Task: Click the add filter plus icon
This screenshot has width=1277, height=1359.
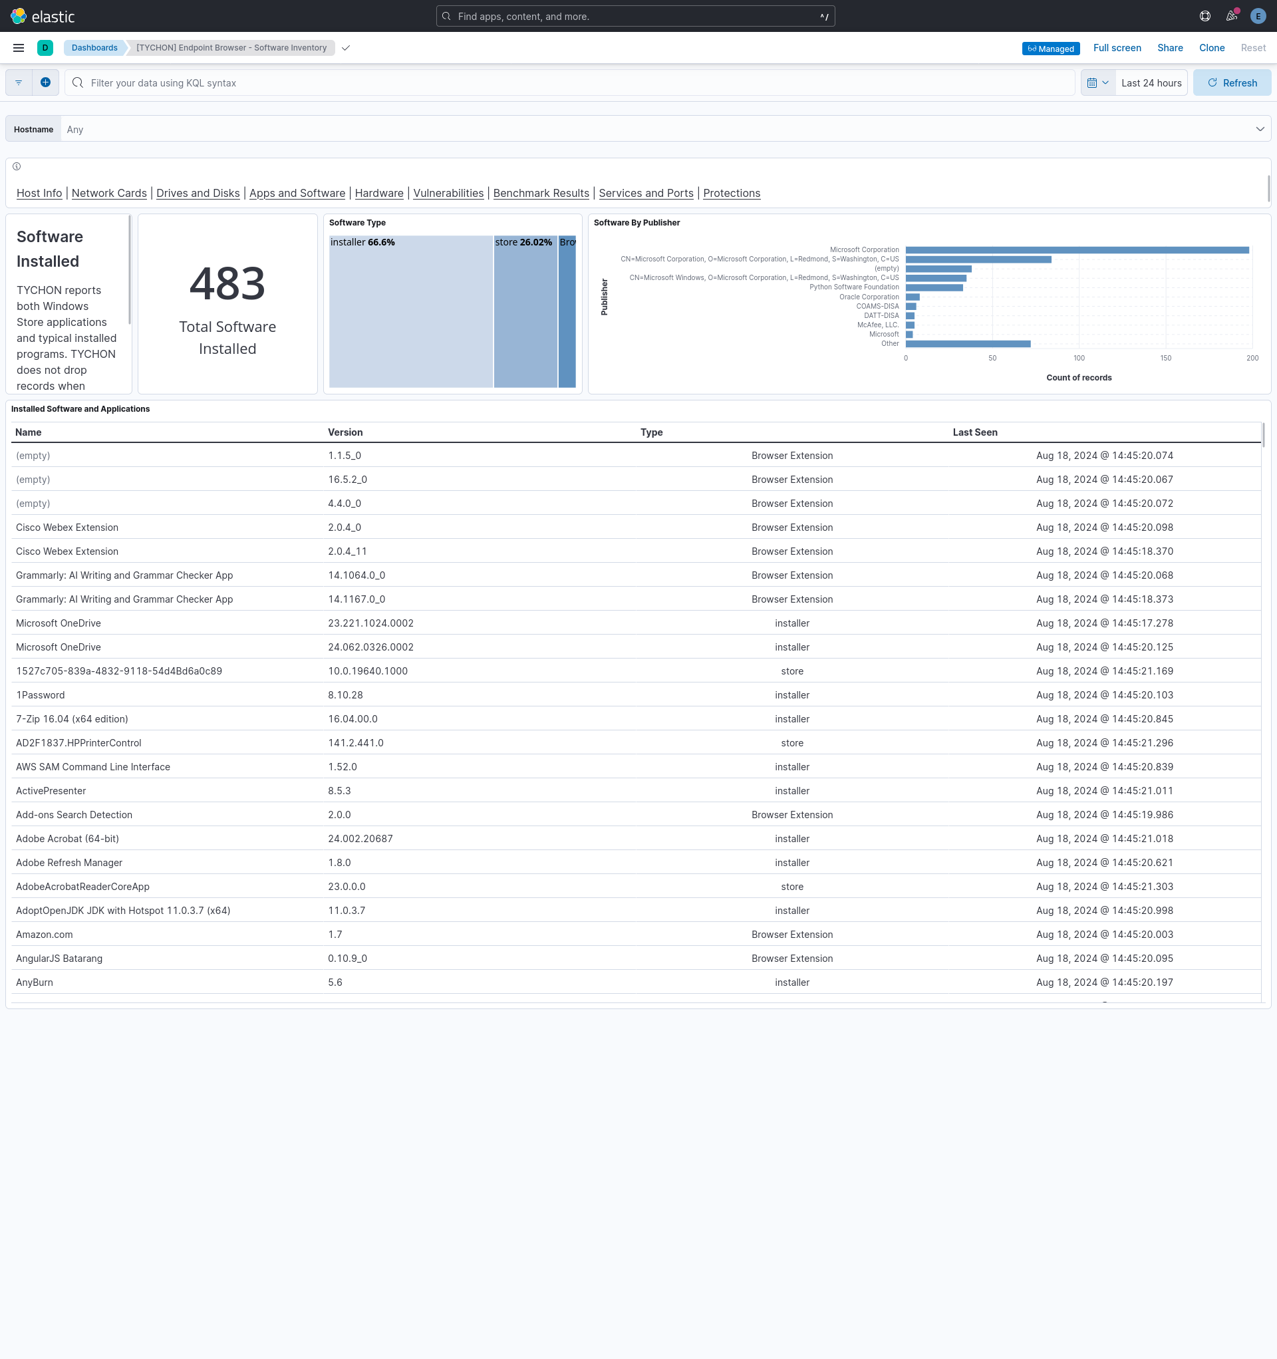Action: 45,82
